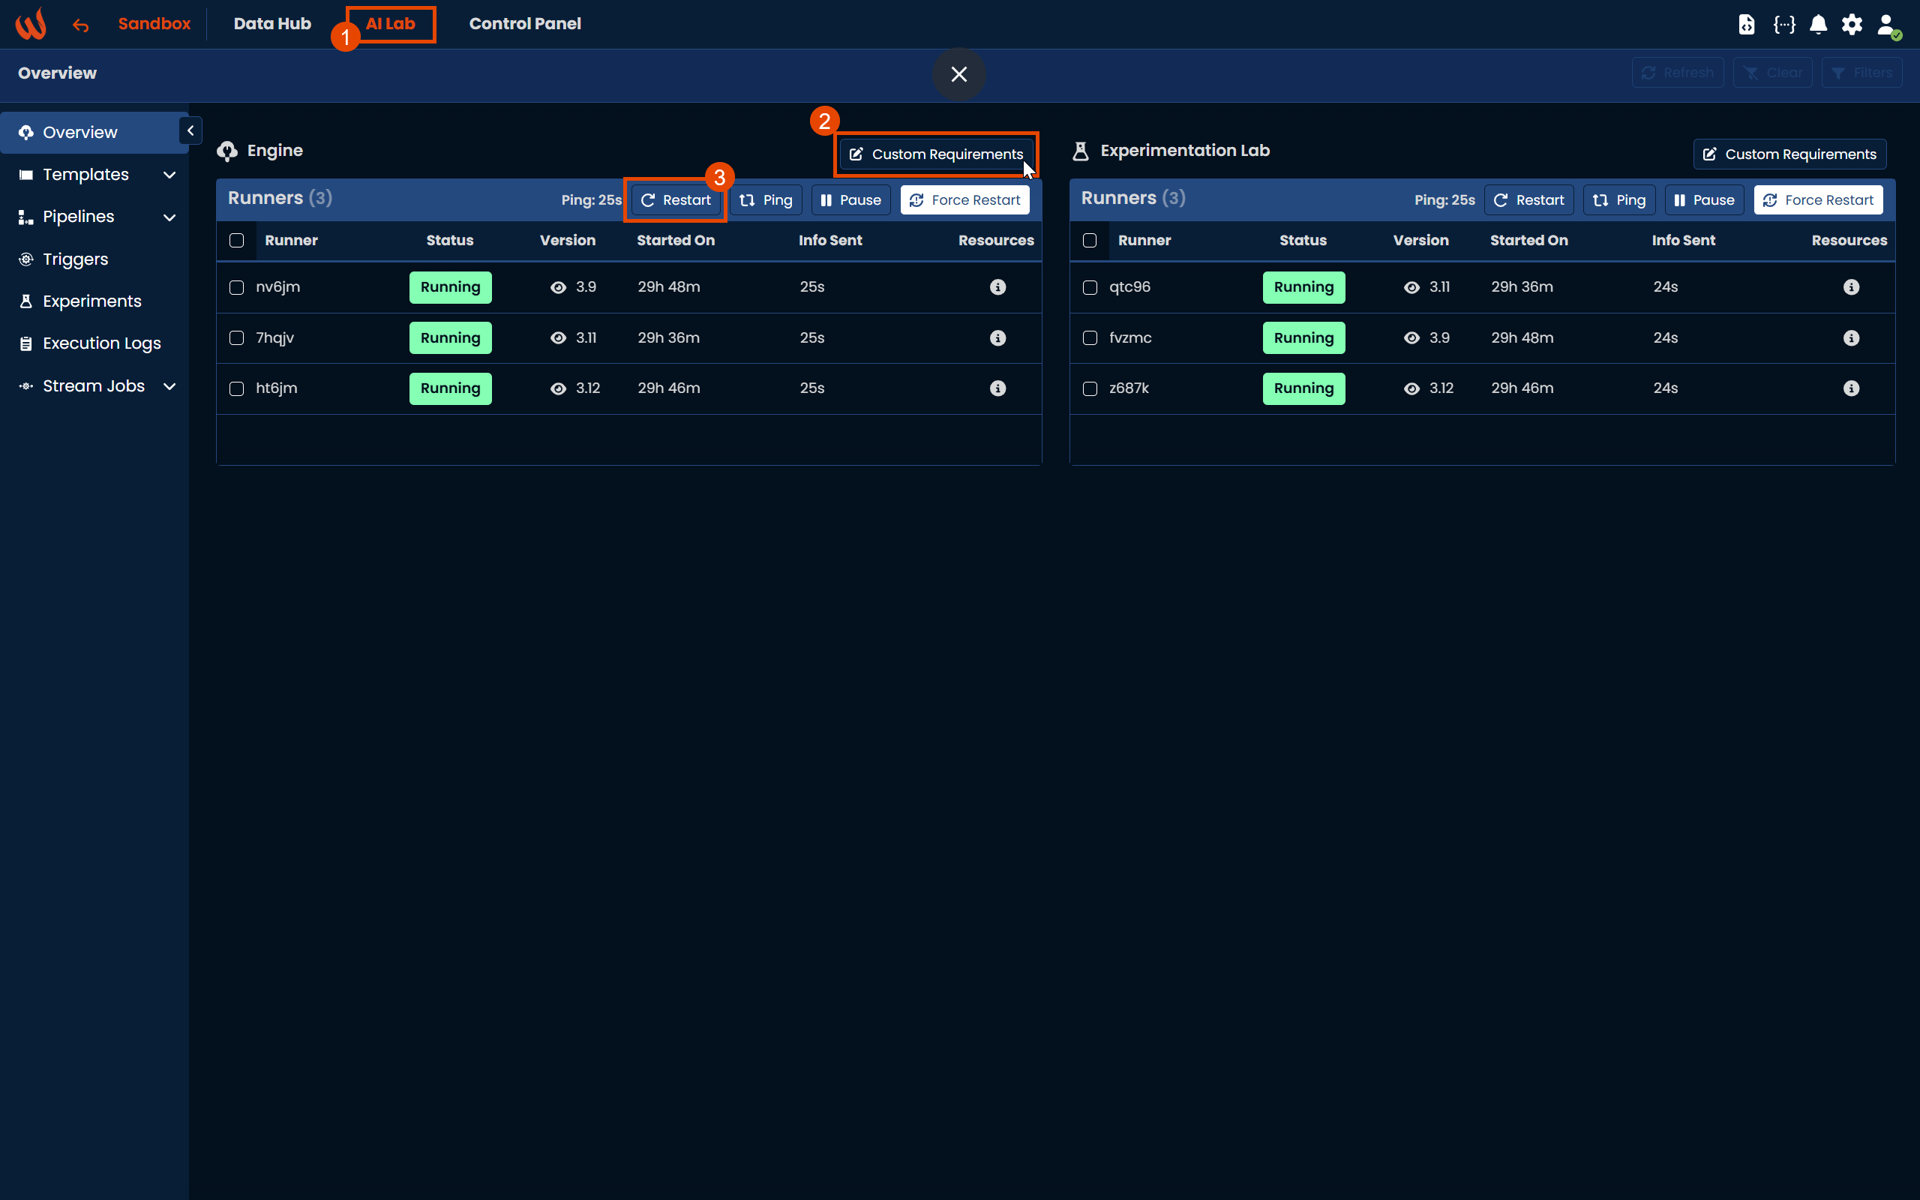Click the file download icon in top bar

tap(1746, 25)
